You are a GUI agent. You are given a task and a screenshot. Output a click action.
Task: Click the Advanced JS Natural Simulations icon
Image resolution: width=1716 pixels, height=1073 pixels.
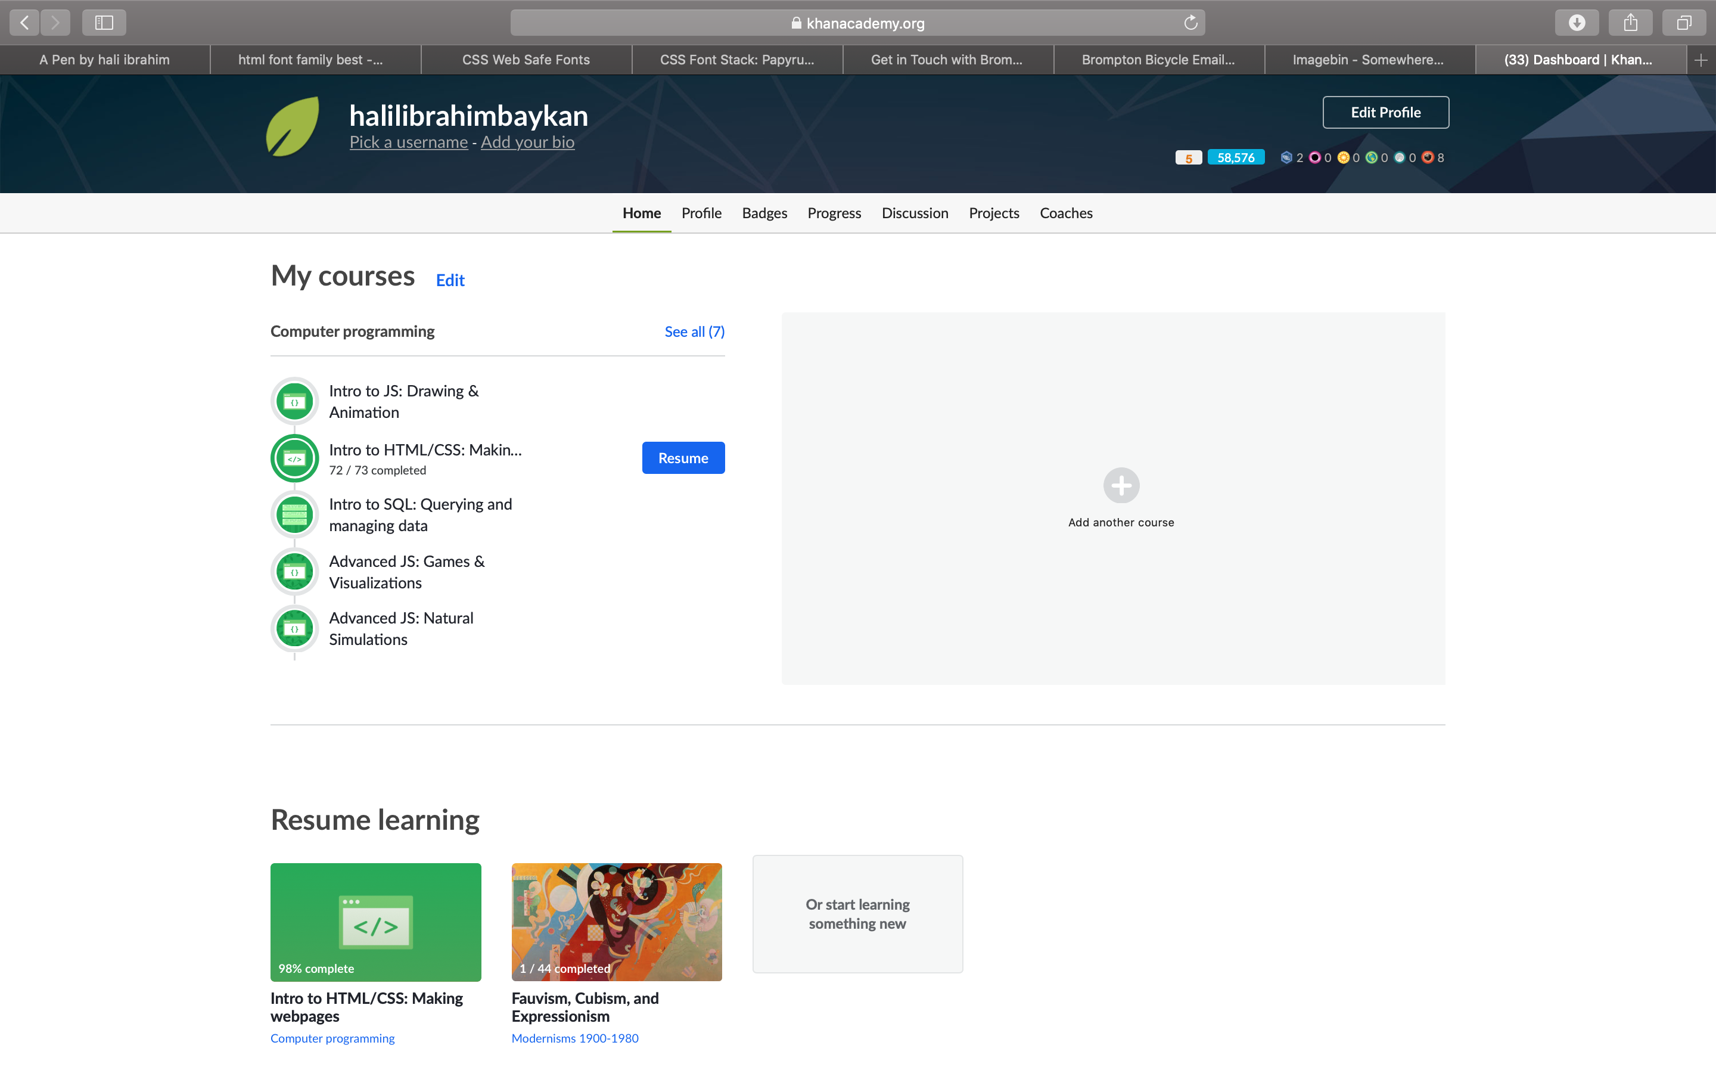[x=294, y=629]
